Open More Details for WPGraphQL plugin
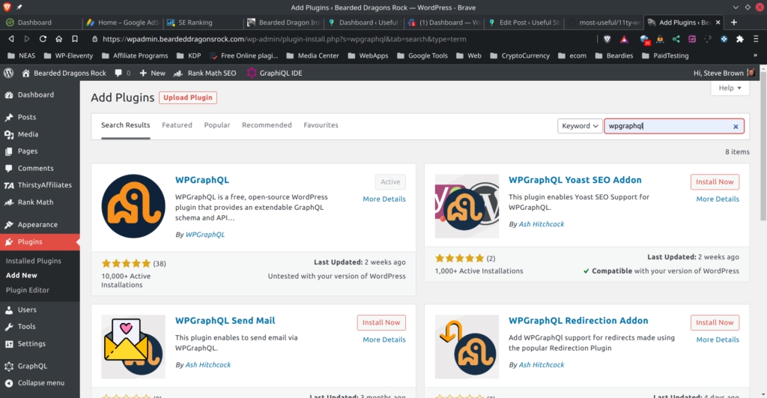Viewport: 767px width, 398px height. click(x=384, y=199)
